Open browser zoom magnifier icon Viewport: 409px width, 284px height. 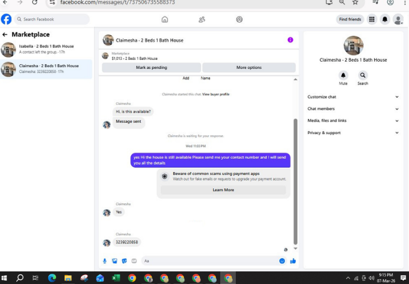coord(342,2)
